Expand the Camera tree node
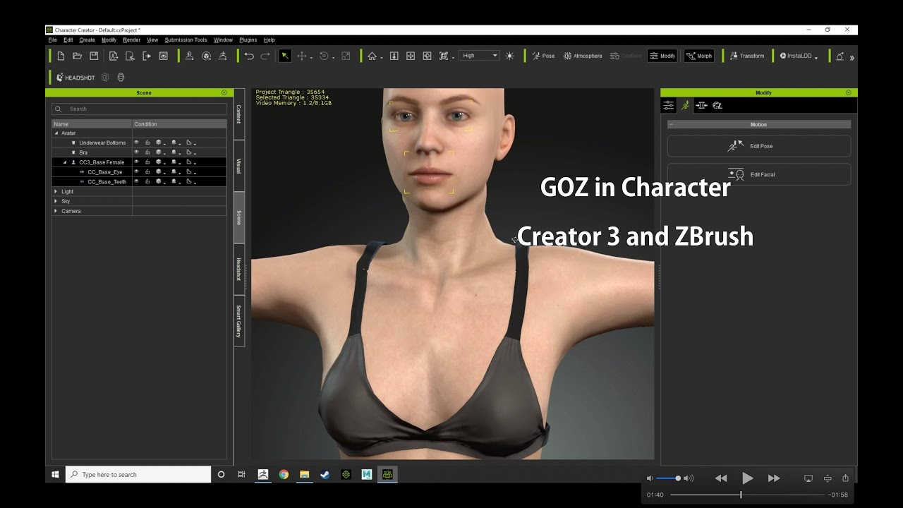 (56, 211)
